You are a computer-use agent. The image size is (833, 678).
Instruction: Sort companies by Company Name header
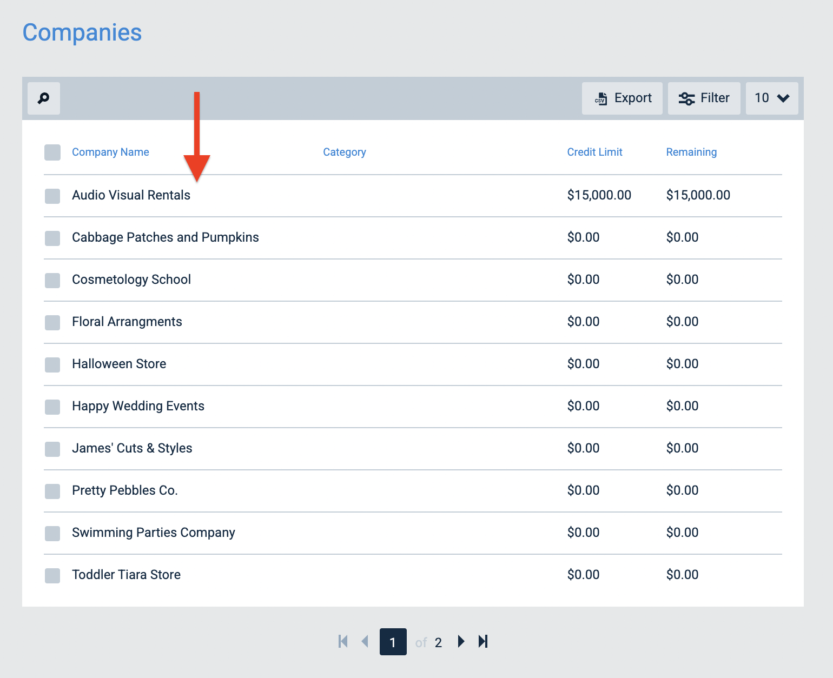tap(110, 152)
